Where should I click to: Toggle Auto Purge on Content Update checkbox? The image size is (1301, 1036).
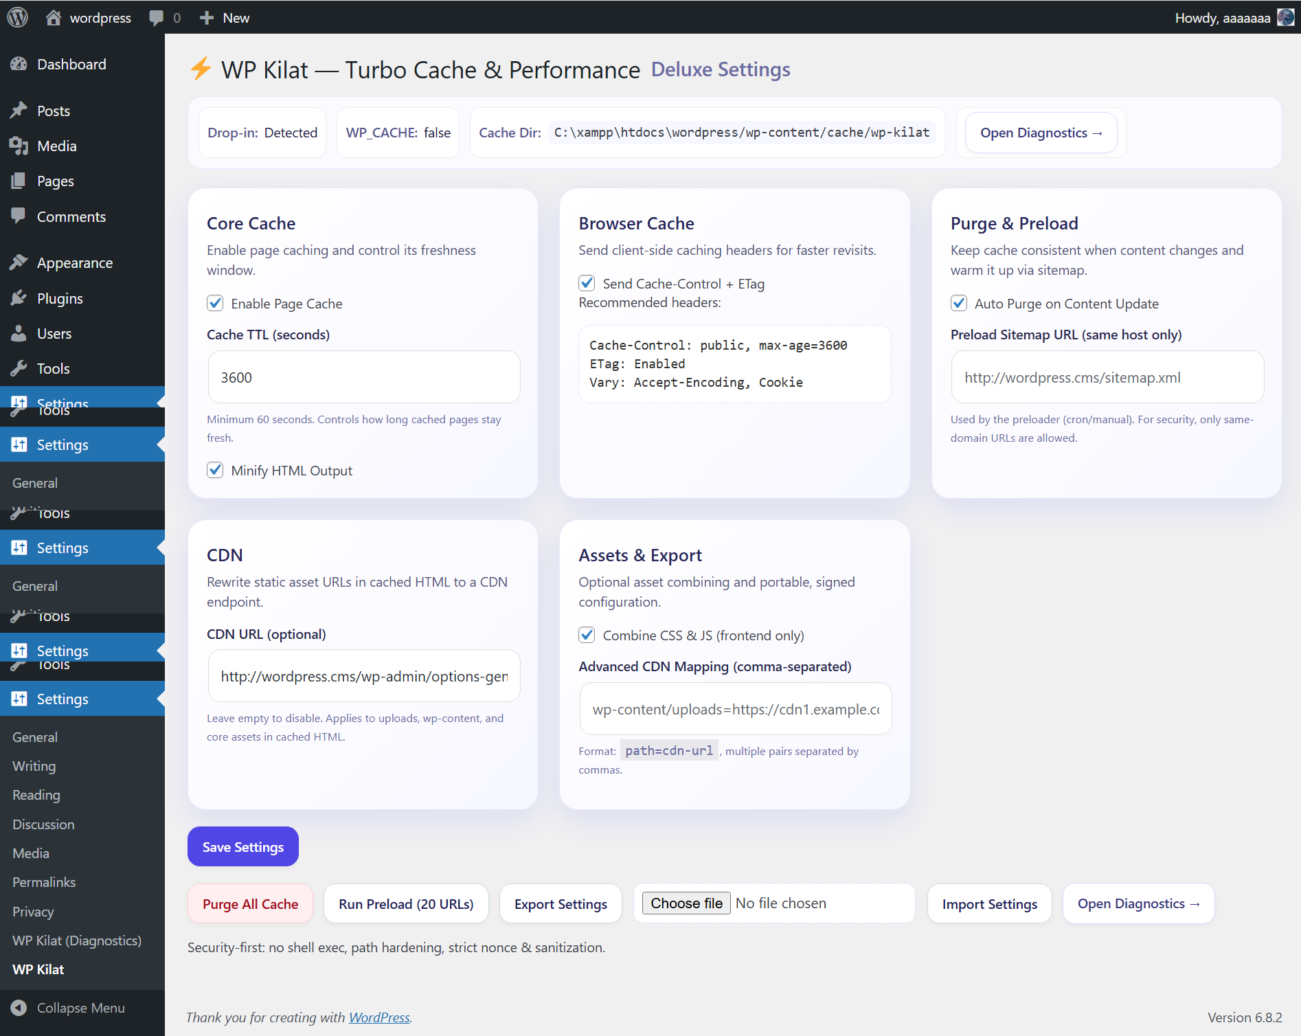click(959, 303)
